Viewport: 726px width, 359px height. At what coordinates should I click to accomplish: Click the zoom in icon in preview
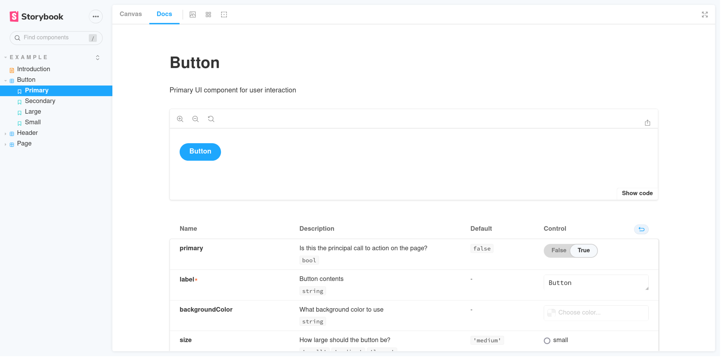click(180, 119)
